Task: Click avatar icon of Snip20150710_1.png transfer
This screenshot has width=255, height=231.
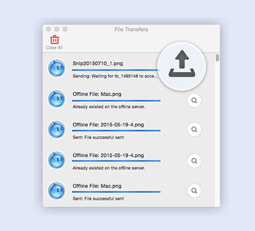Action: pos(57,68)
